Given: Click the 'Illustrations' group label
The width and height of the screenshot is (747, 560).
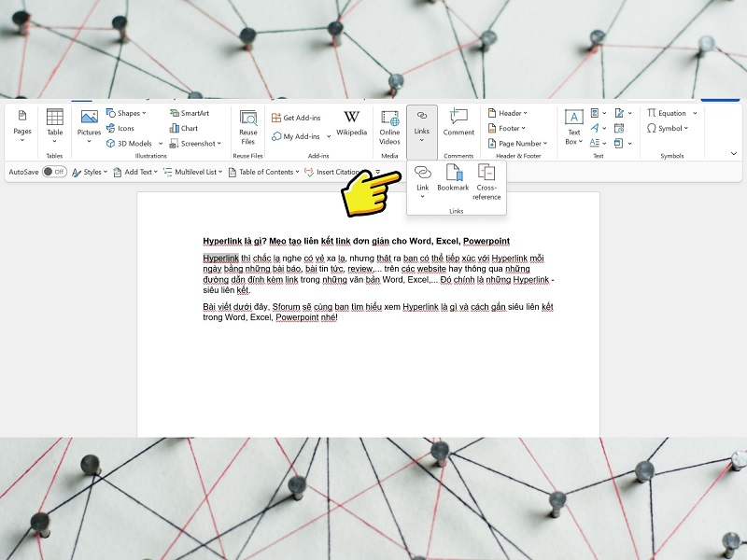Looking at the screenshot, I should (x=151, y=156).
